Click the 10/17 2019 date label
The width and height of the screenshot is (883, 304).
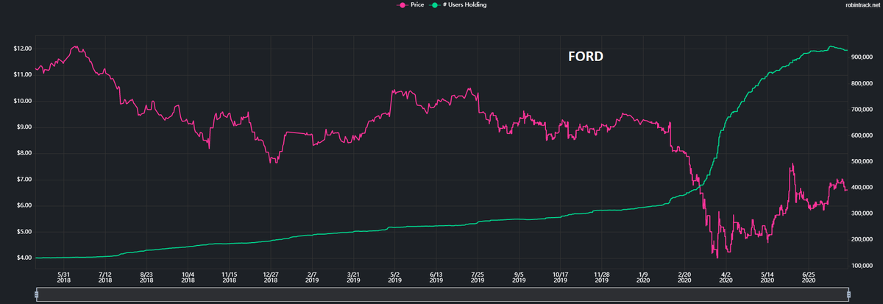point(561,277)
